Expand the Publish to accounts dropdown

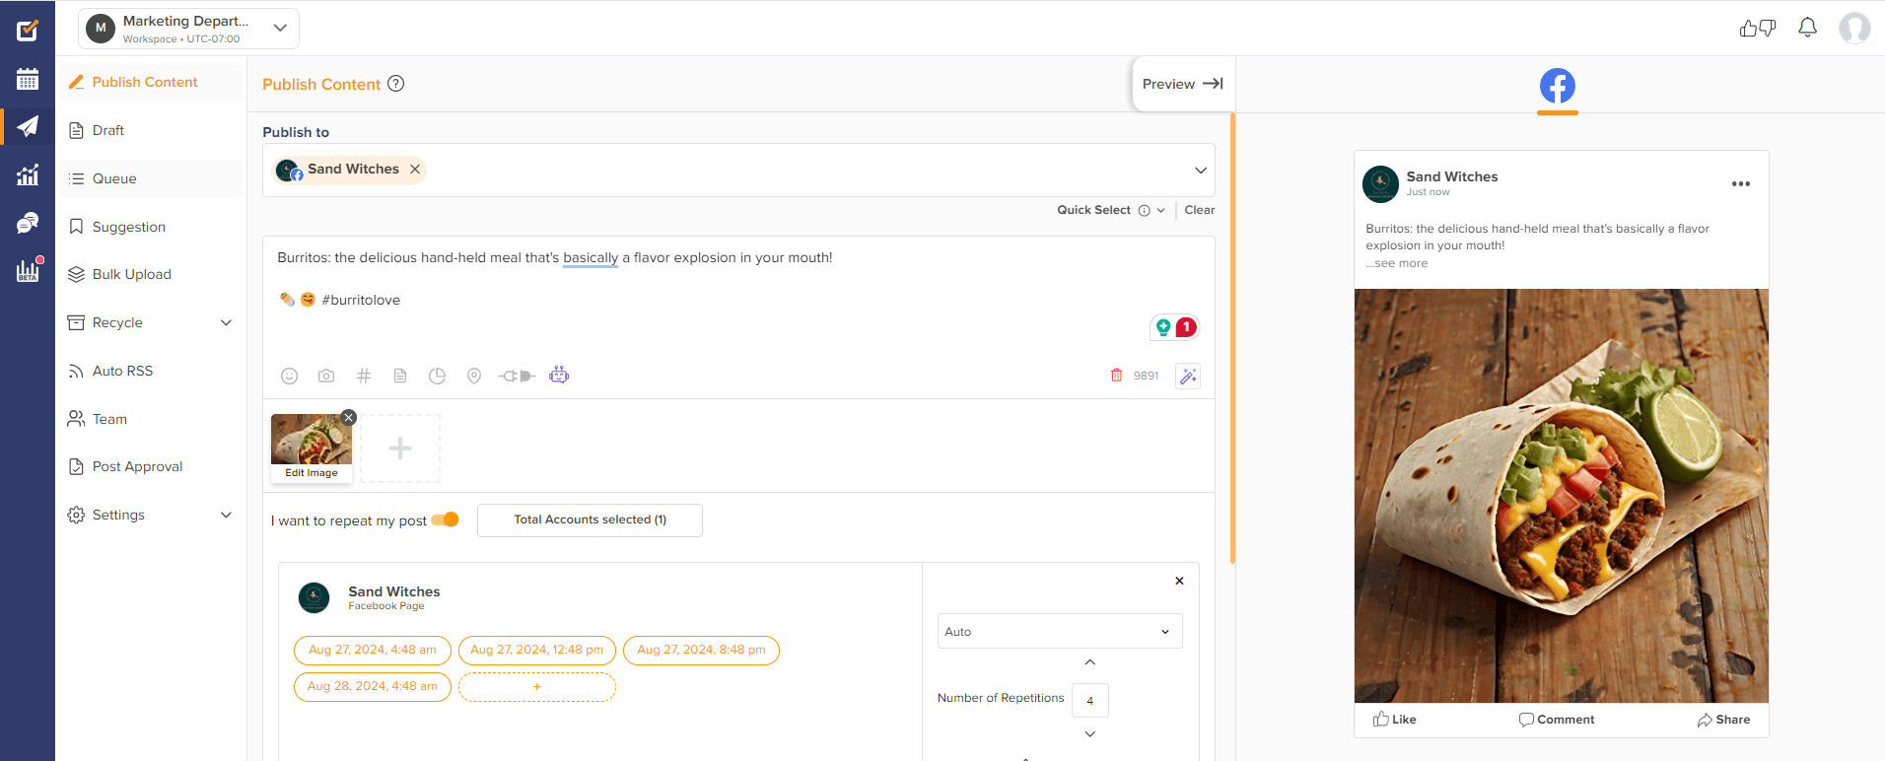pyautogui.click(x=1201, y=170)
